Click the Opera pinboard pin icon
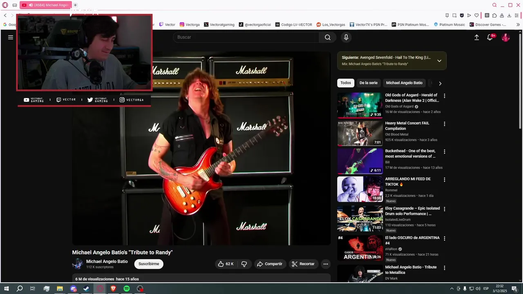The image size is (523, 294). (x=447, y=16)
